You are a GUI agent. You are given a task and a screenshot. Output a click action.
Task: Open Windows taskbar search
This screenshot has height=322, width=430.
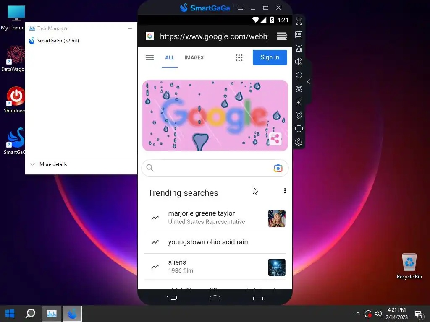[30, 314]
